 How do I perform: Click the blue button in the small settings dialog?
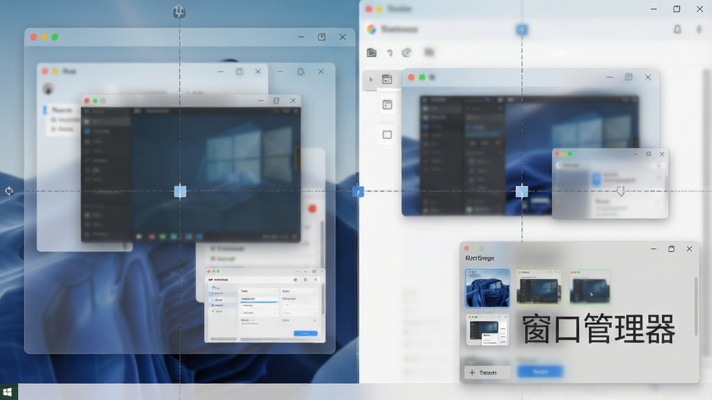(305, 333)
